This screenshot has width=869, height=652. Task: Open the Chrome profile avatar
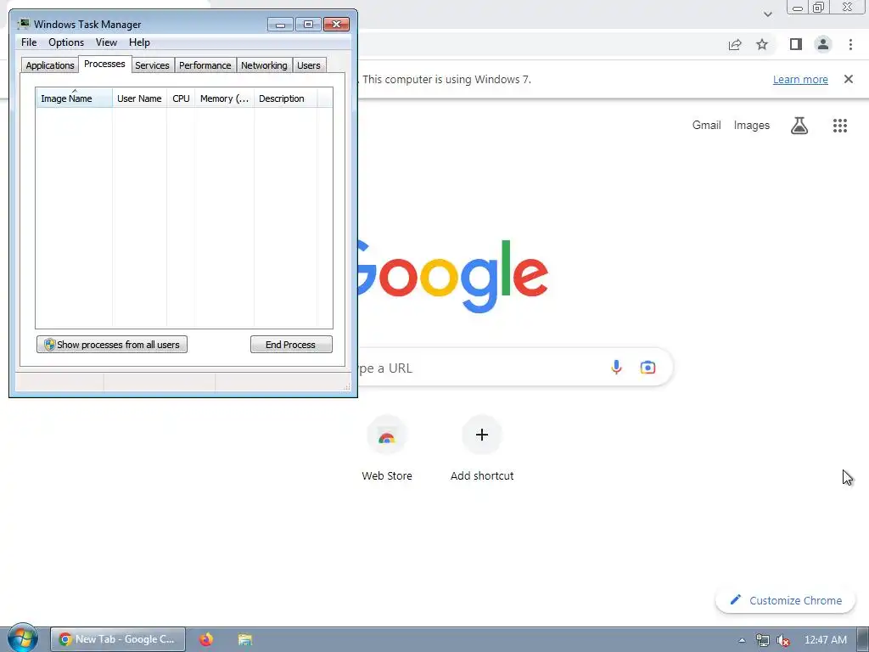823,44
